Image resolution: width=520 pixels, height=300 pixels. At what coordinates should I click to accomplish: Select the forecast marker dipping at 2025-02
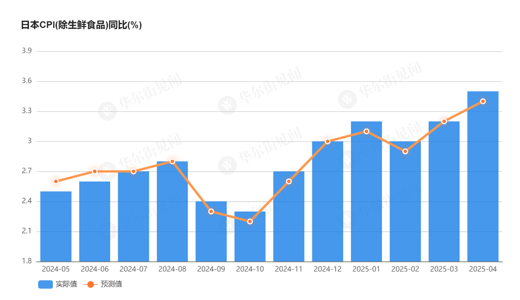point(405,151)
